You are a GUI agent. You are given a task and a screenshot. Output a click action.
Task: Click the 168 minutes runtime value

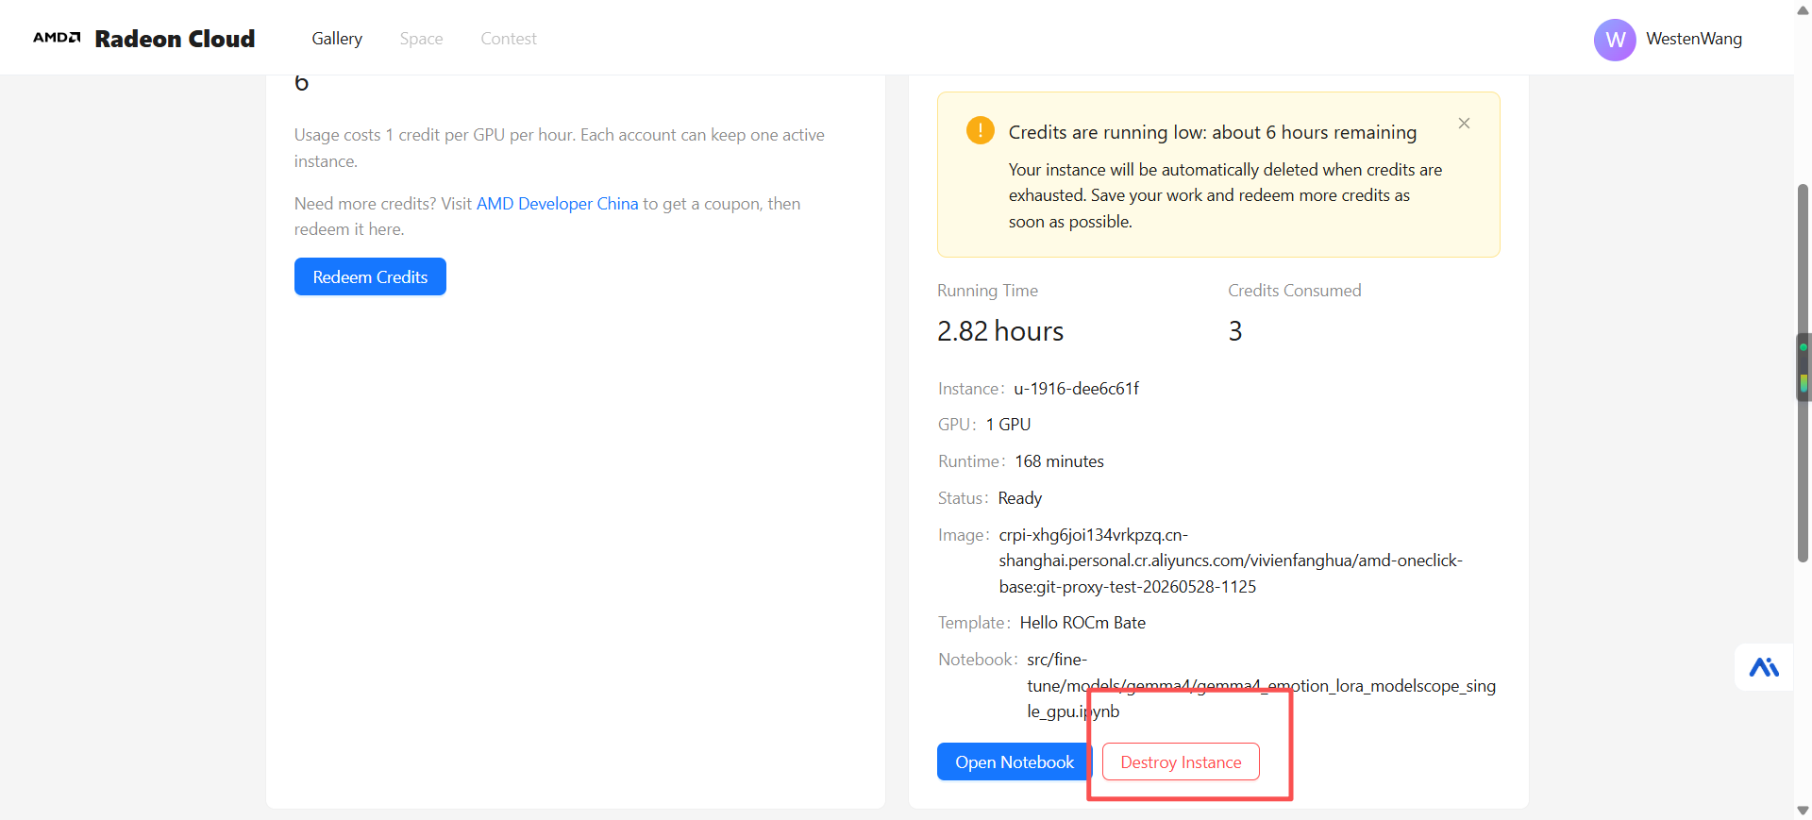(1059, 461)
